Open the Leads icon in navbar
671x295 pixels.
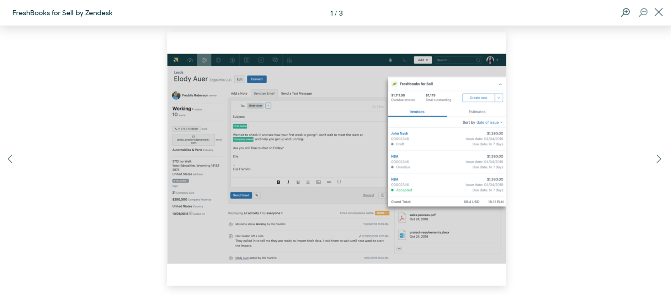[x=204, y=60]
